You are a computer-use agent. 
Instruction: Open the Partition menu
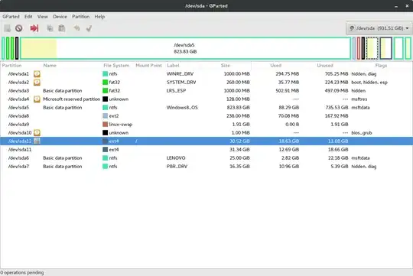[80, 17]
